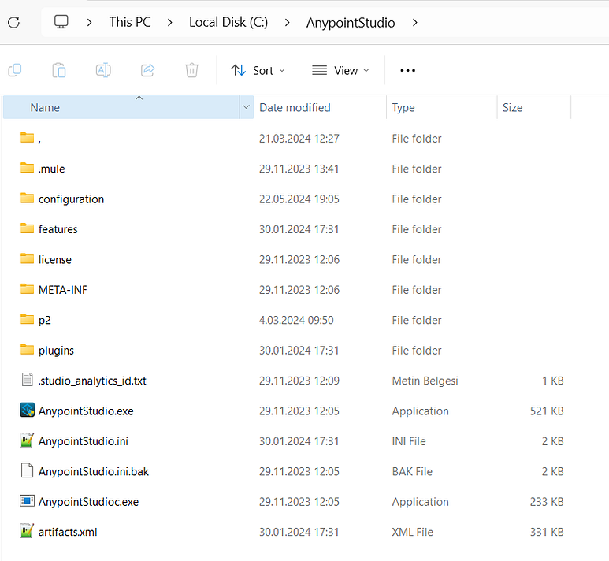
Task: Go to This PC breadcrumb
Action: (x=130, y=22)
